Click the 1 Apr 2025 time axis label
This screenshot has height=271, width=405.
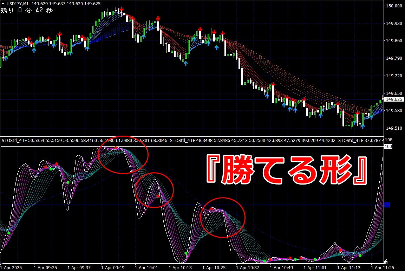coord(11,267)
